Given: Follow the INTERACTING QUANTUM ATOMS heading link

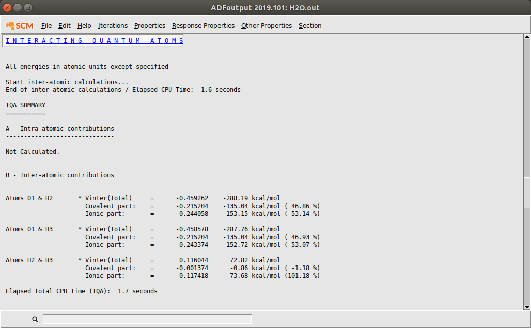Looking at the screenshot, I should pyautogui.click(x=94, y=41).
